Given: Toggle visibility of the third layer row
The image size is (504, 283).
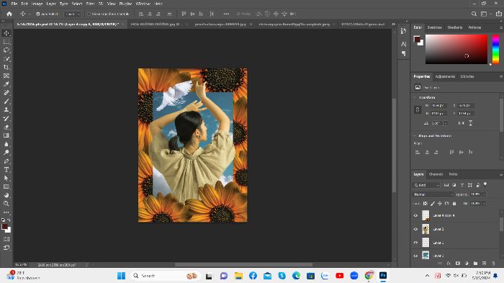Looking at the screenshot, I should 415,243.
